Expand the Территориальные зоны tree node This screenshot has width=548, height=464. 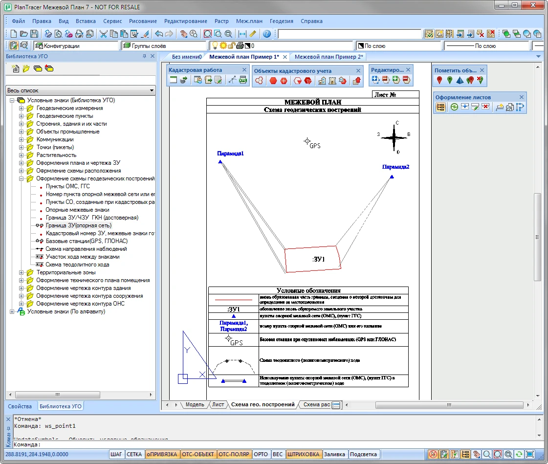click(22, 272)
